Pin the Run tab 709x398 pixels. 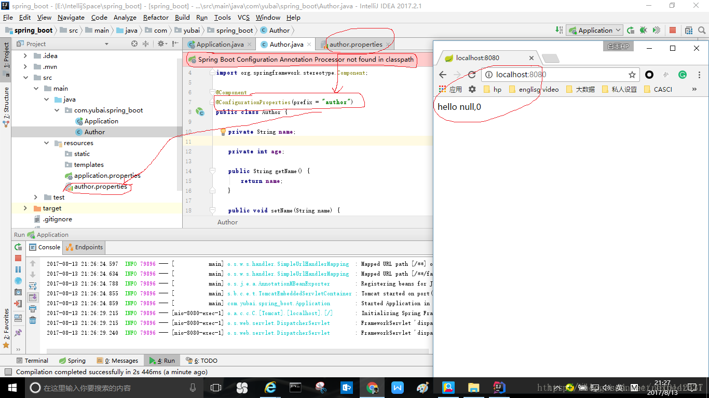pyautogui.click(x=18, y=332)
